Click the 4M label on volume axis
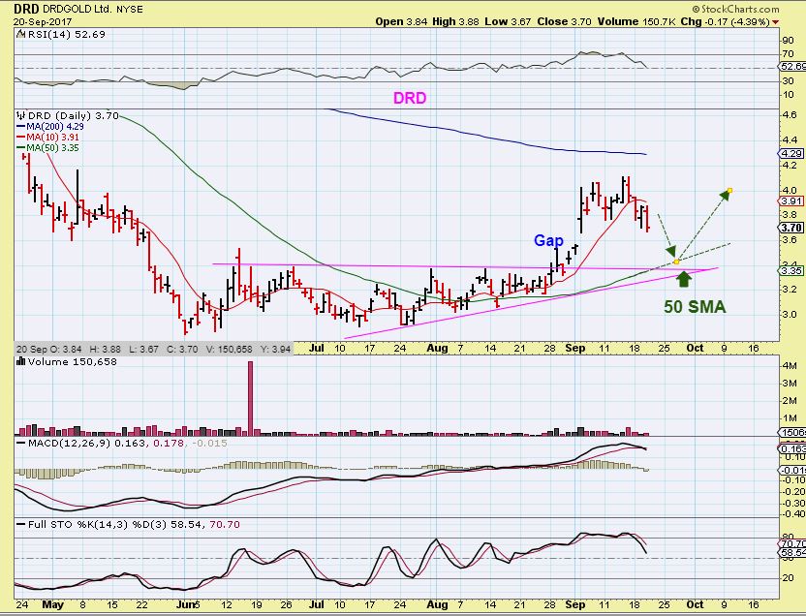Screen dimensions: 806x616 [x=790, y=365]
